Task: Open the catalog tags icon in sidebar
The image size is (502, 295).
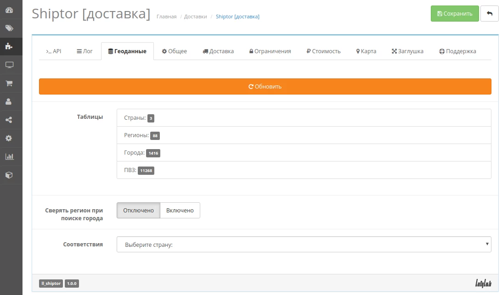Action: (x=9, y=28)
